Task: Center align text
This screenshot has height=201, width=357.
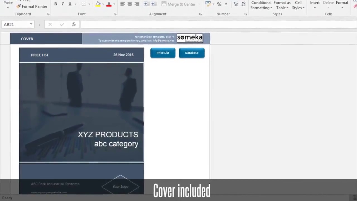Action: pos(130,4)
